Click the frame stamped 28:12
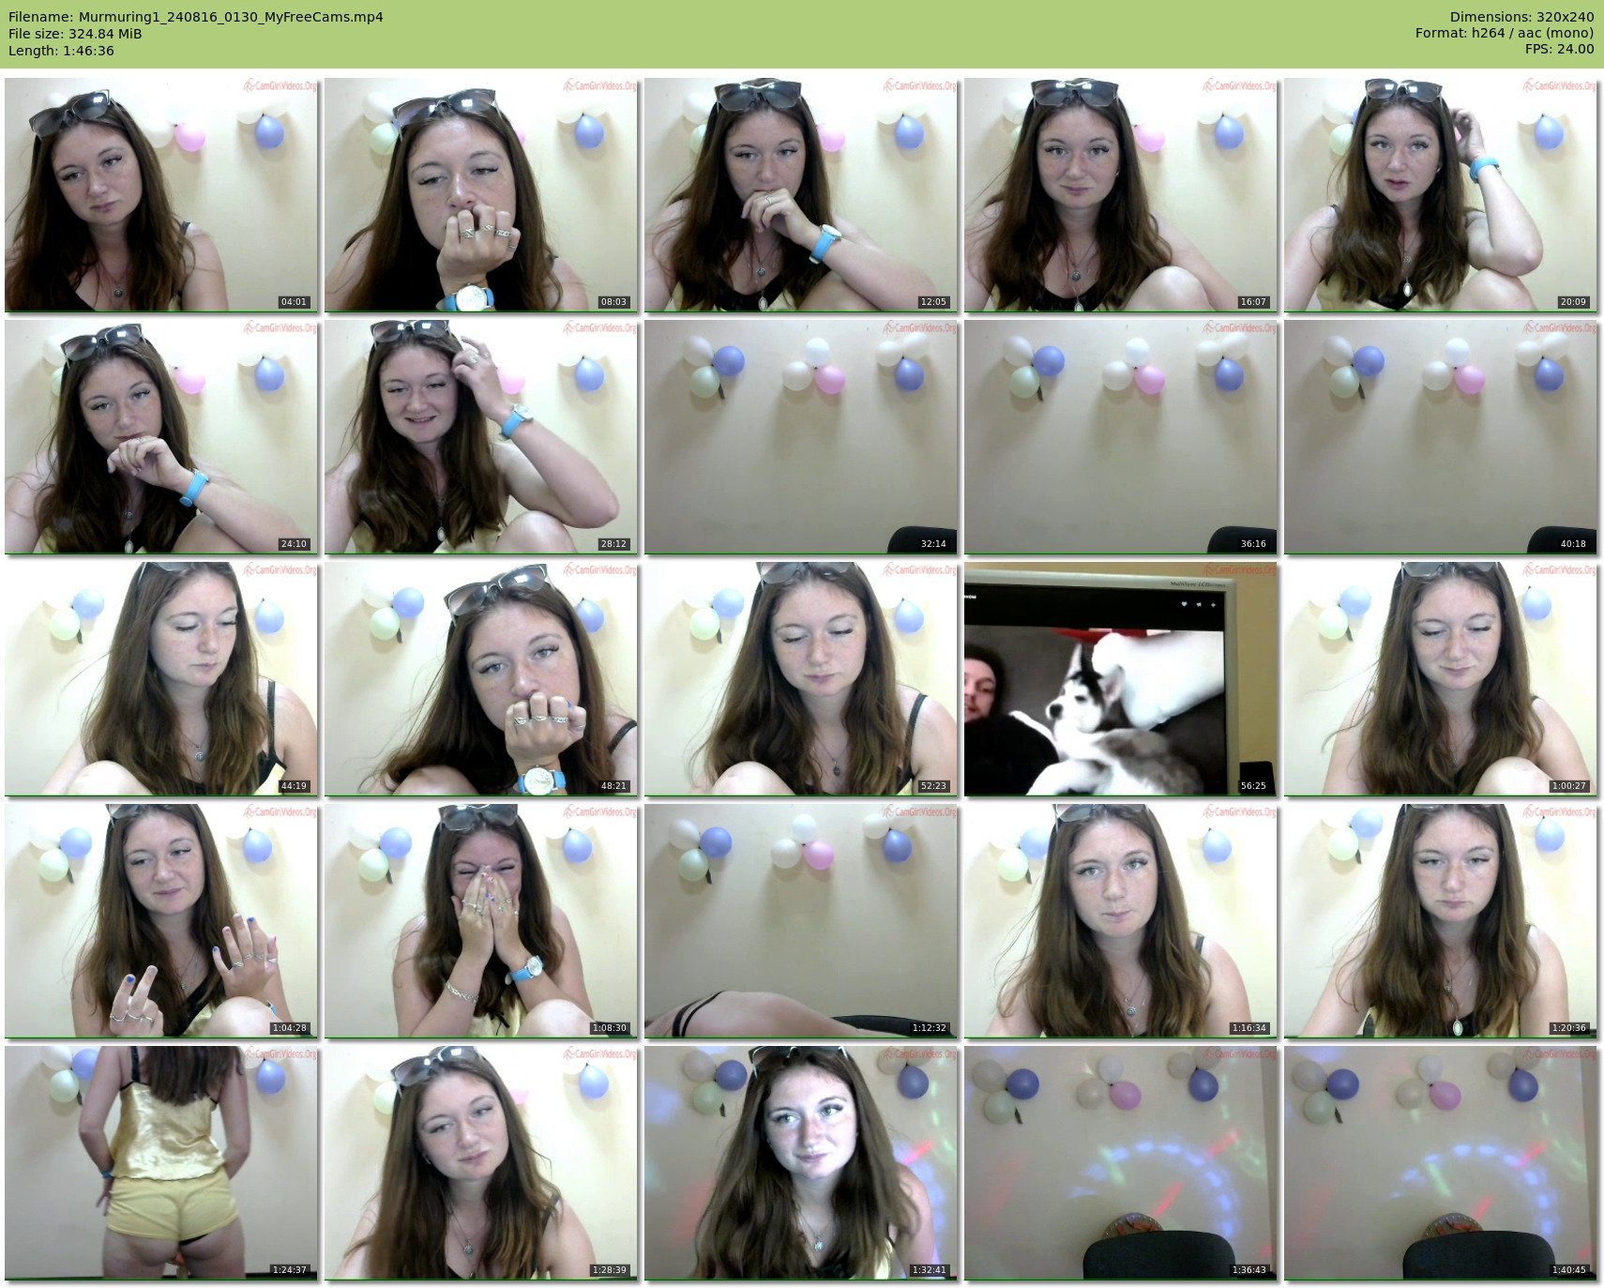Viewport: 1604px width, 1288px height. [x=481, y=436]
